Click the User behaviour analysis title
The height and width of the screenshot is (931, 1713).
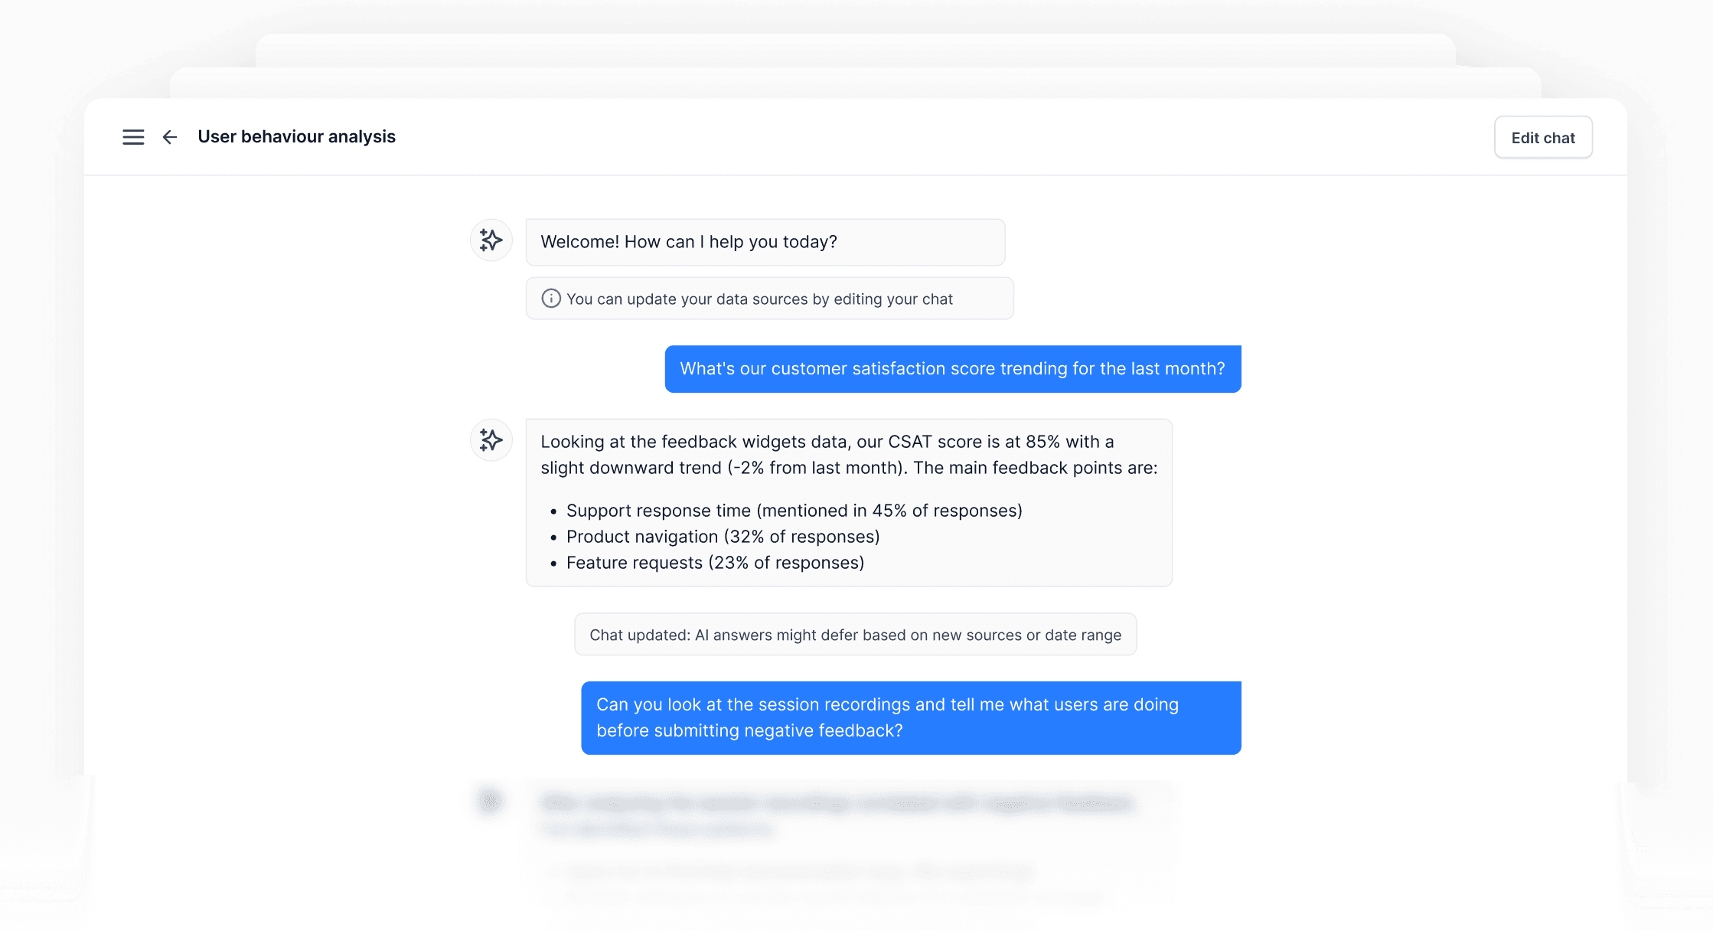297,137
